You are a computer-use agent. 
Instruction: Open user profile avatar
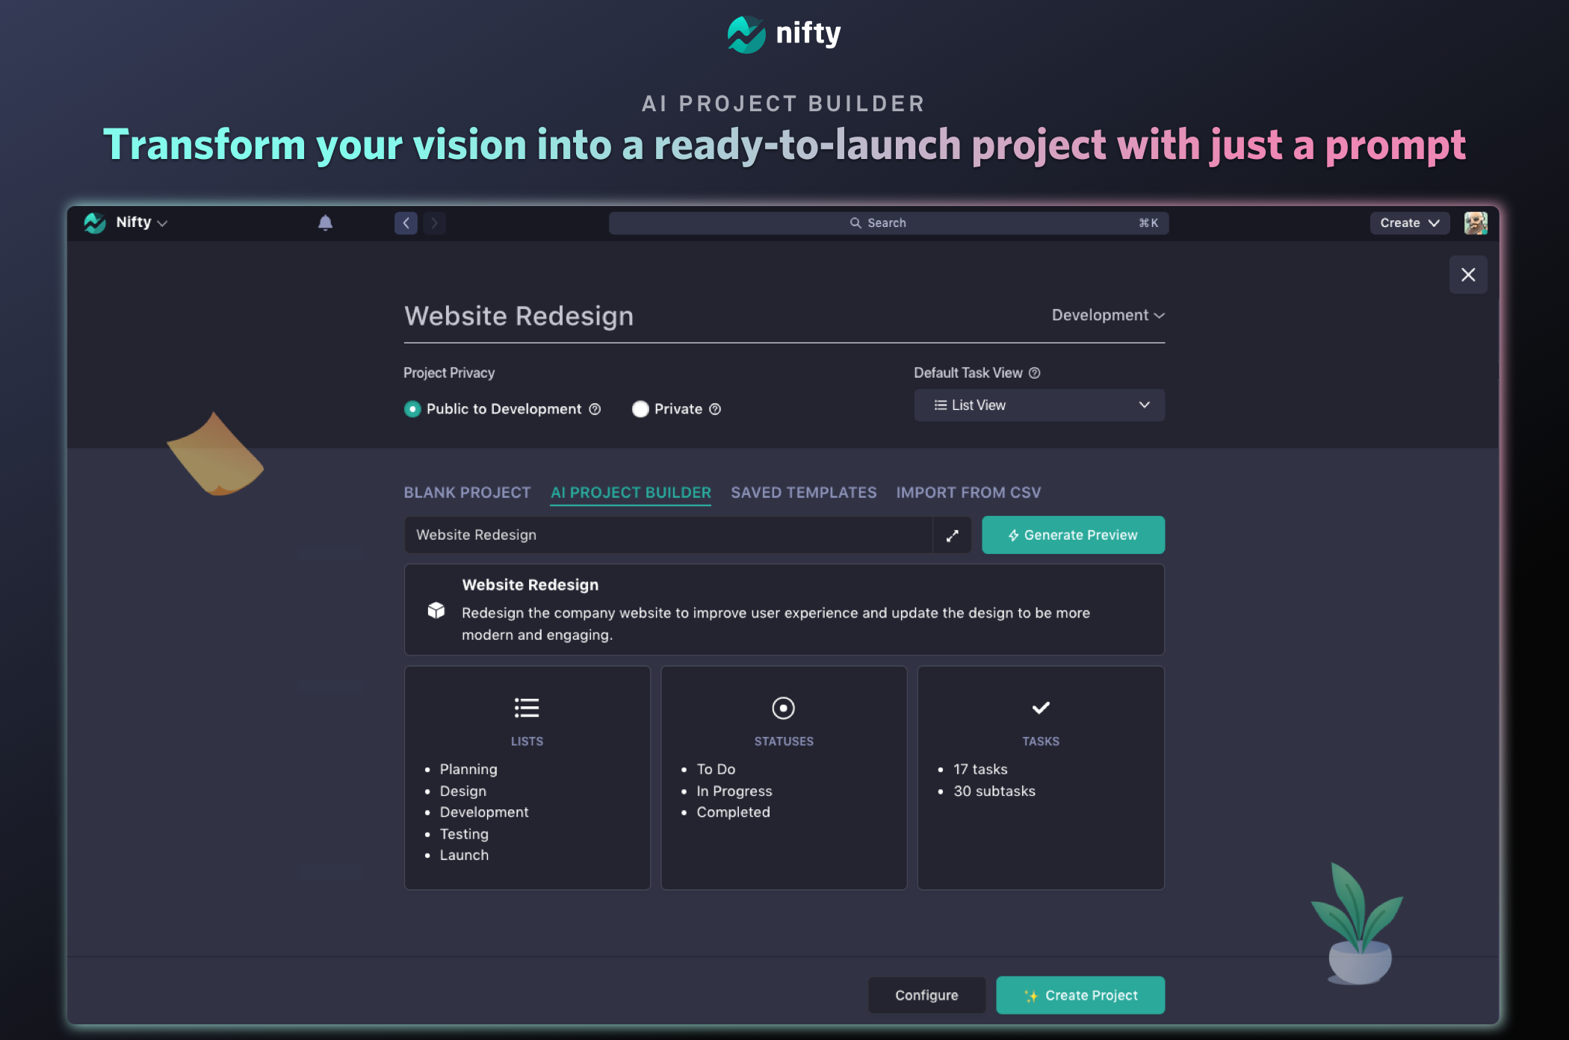tap(1475, 222)
